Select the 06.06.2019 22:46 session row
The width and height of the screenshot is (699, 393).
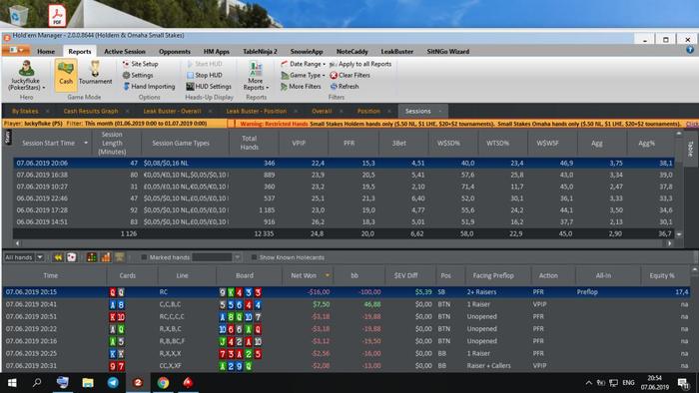344,198
